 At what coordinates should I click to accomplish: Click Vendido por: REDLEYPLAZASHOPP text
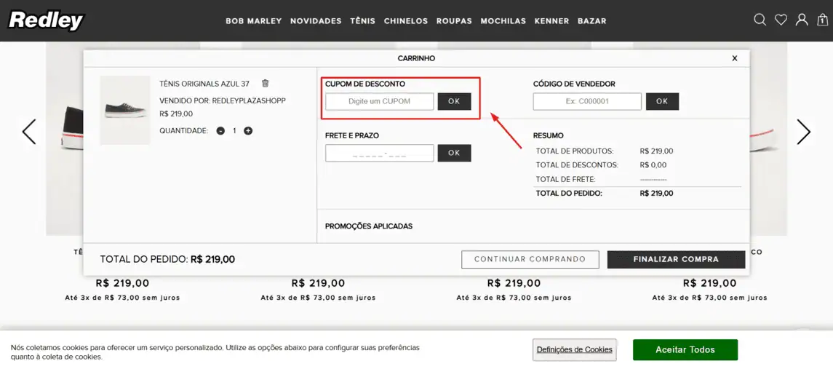[x=223, y=100]
